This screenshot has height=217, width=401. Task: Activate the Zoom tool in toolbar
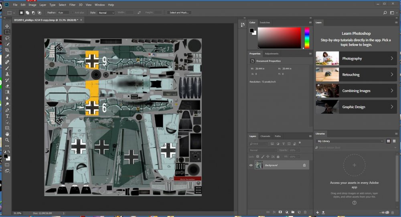[x=7, y=140]
